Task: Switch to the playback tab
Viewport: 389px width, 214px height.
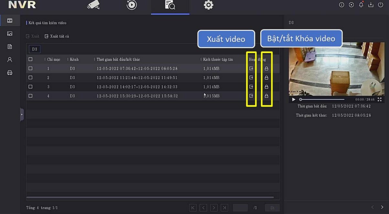Action: pos(132,5)
